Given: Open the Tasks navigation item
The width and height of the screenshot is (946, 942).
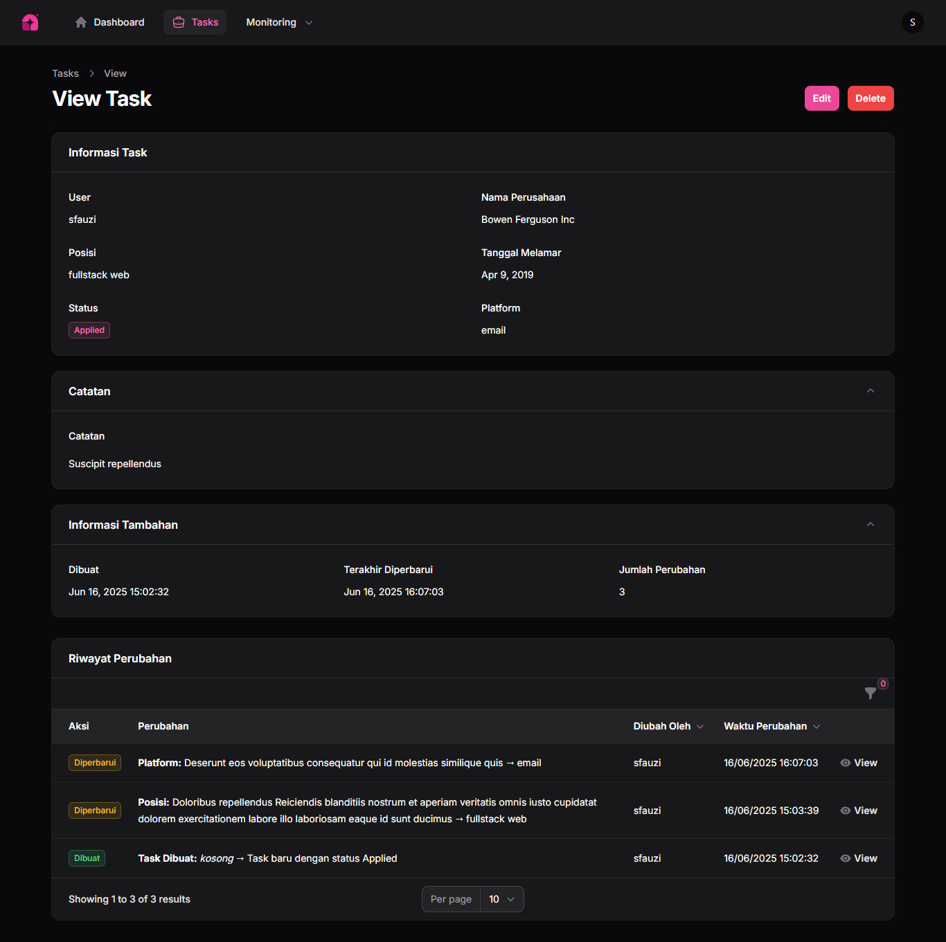Looking at the screenshot, I should pos(195,22).
